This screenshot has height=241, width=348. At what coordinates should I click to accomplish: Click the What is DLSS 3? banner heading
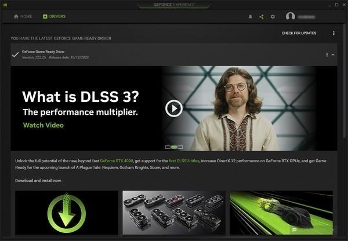click(x=81, y=96)
